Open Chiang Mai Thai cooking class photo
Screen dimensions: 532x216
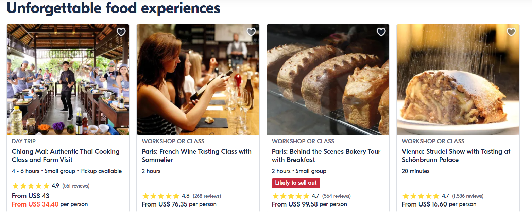point(68,79)
